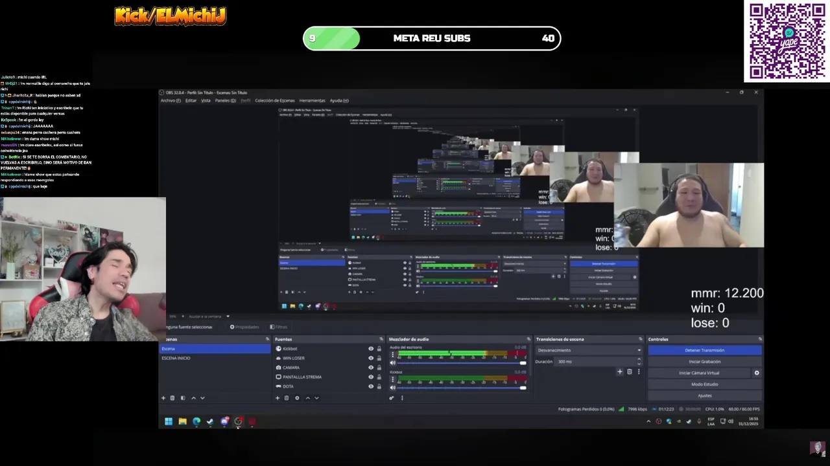The height and width of the screenshot is (466, 830).
Task: Click Iniciar Cámara Virtual button
Action: tap(699, 373)
